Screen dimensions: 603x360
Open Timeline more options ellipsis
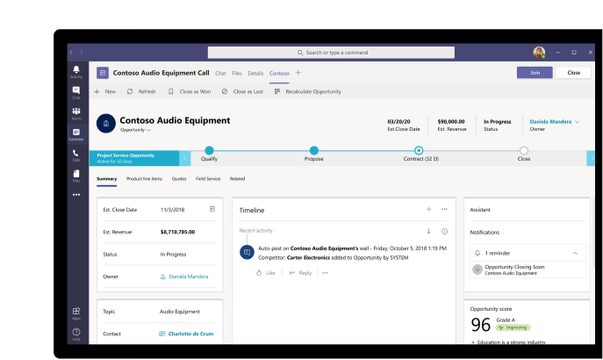[444, 209]
